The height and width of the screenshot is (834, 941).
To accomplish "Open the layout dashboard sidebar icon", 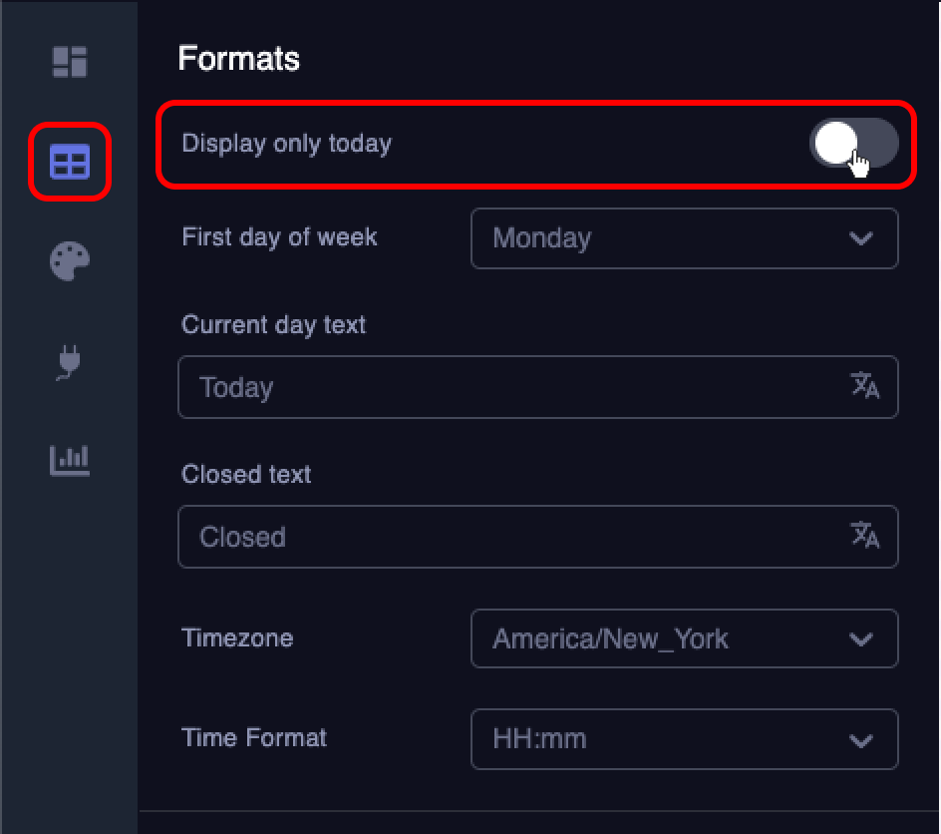I will [70, 61].
